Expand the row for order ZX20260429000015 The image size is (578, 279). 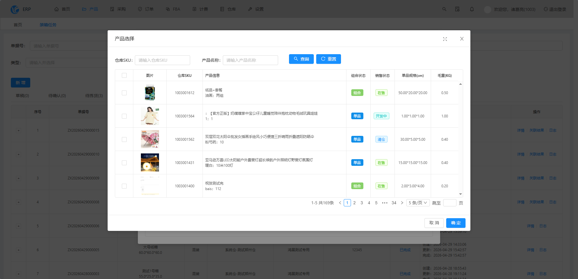[19, 130]
